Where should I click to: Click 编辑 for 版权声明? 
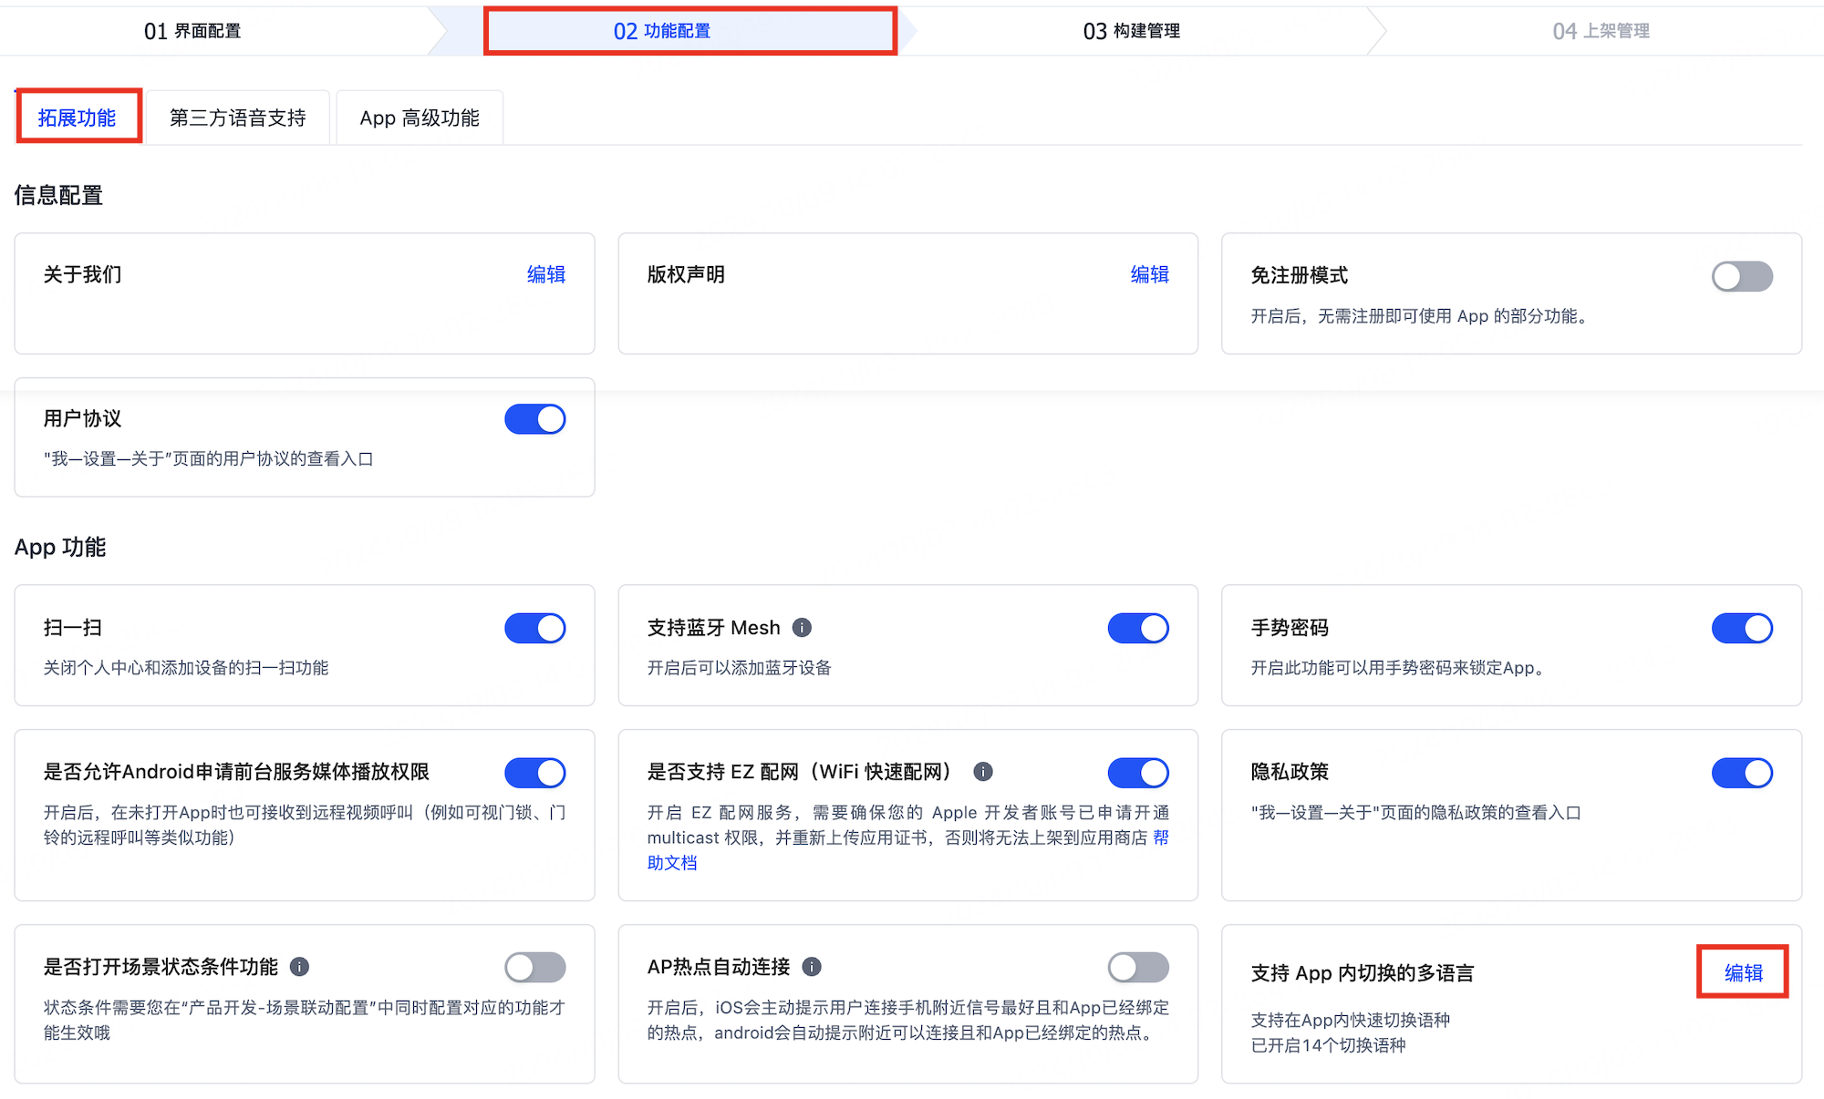pyautogui.click(x=1150, y=274)
